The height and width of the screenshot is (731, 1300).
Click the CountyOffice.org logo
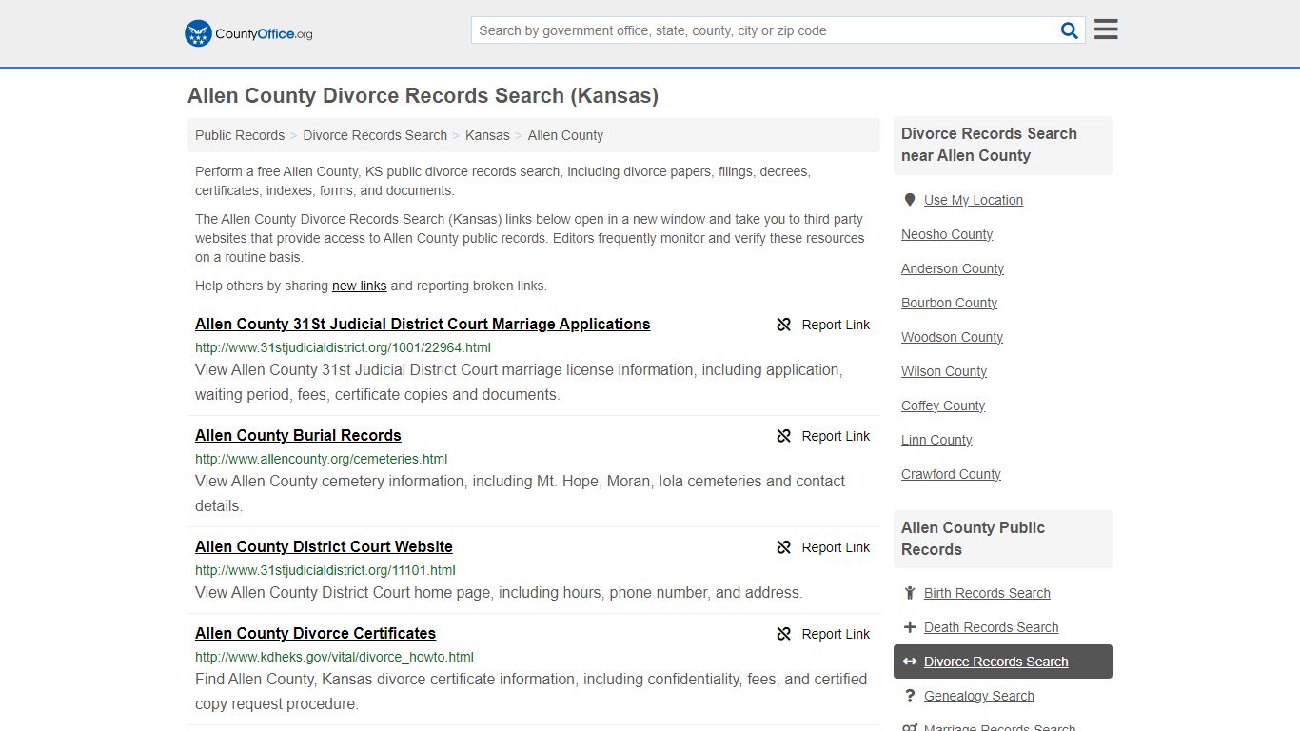248,33
